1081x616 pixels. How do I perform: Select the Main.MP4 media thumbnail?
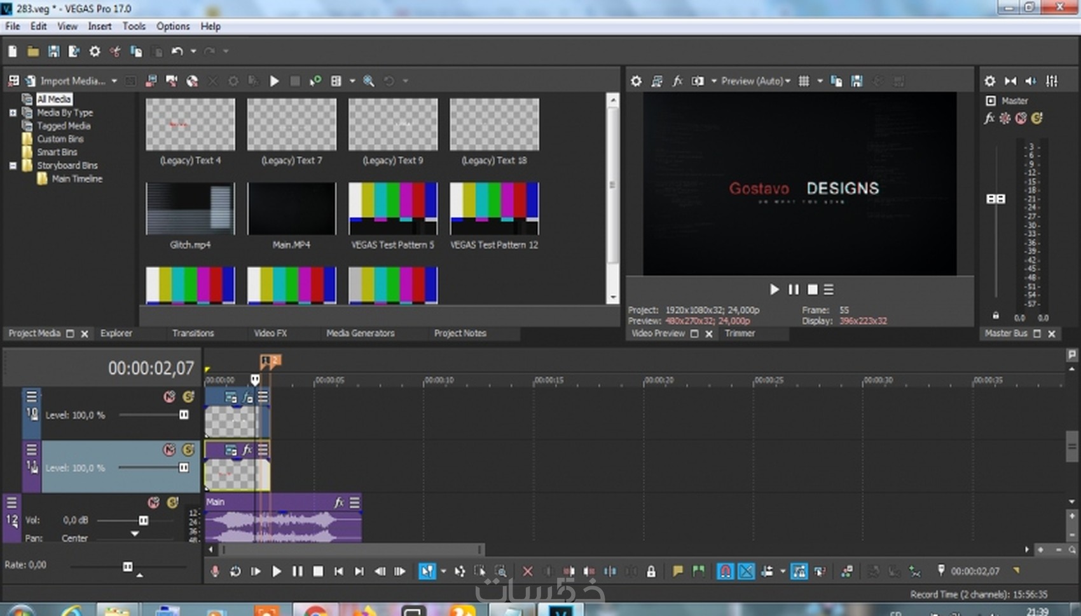pyautogui.click(x=291, y=209)
